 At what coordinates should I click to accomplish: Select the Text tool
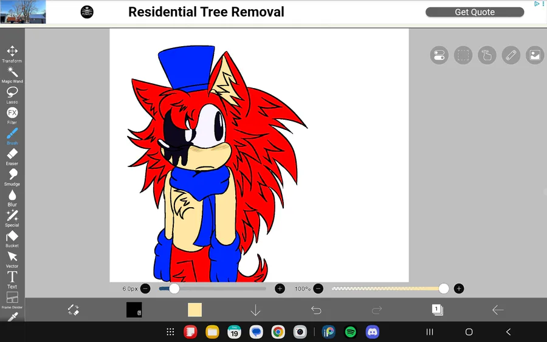point(12,280)
